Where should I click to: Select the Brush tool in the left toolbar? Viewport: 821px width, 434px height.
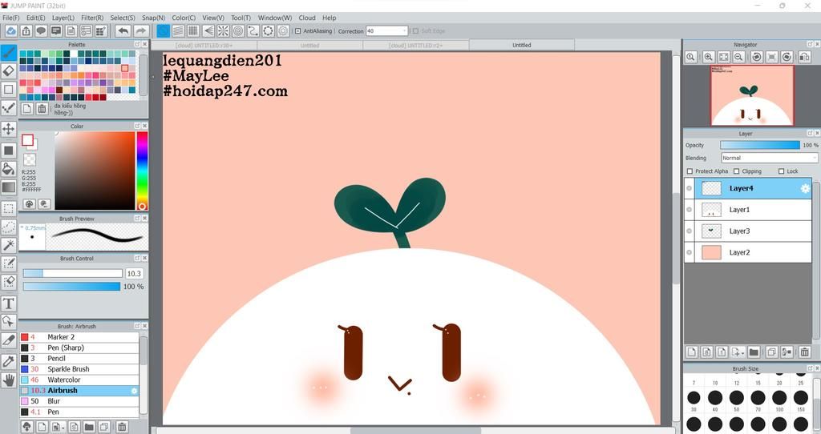8,52
